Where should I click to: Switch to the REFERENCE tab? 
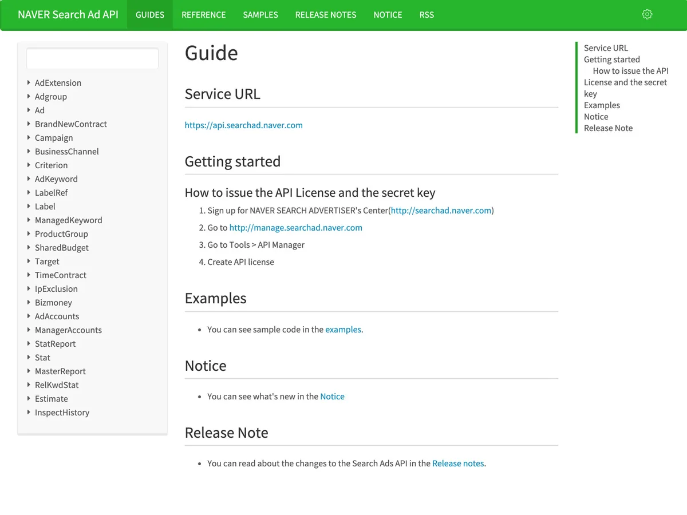click(x=204, y=15)
